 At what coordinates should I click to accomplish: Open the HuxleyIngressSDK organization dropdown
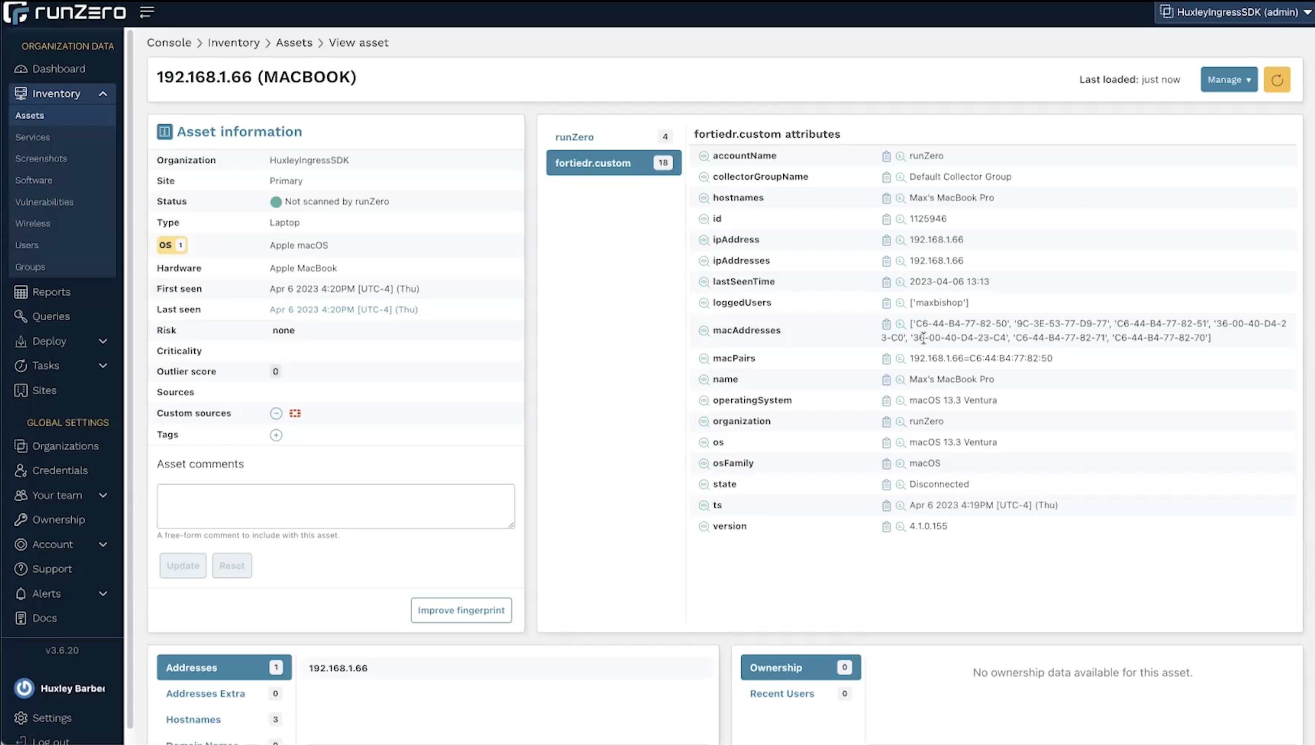pyautogui.click(x=1234, y=12)
